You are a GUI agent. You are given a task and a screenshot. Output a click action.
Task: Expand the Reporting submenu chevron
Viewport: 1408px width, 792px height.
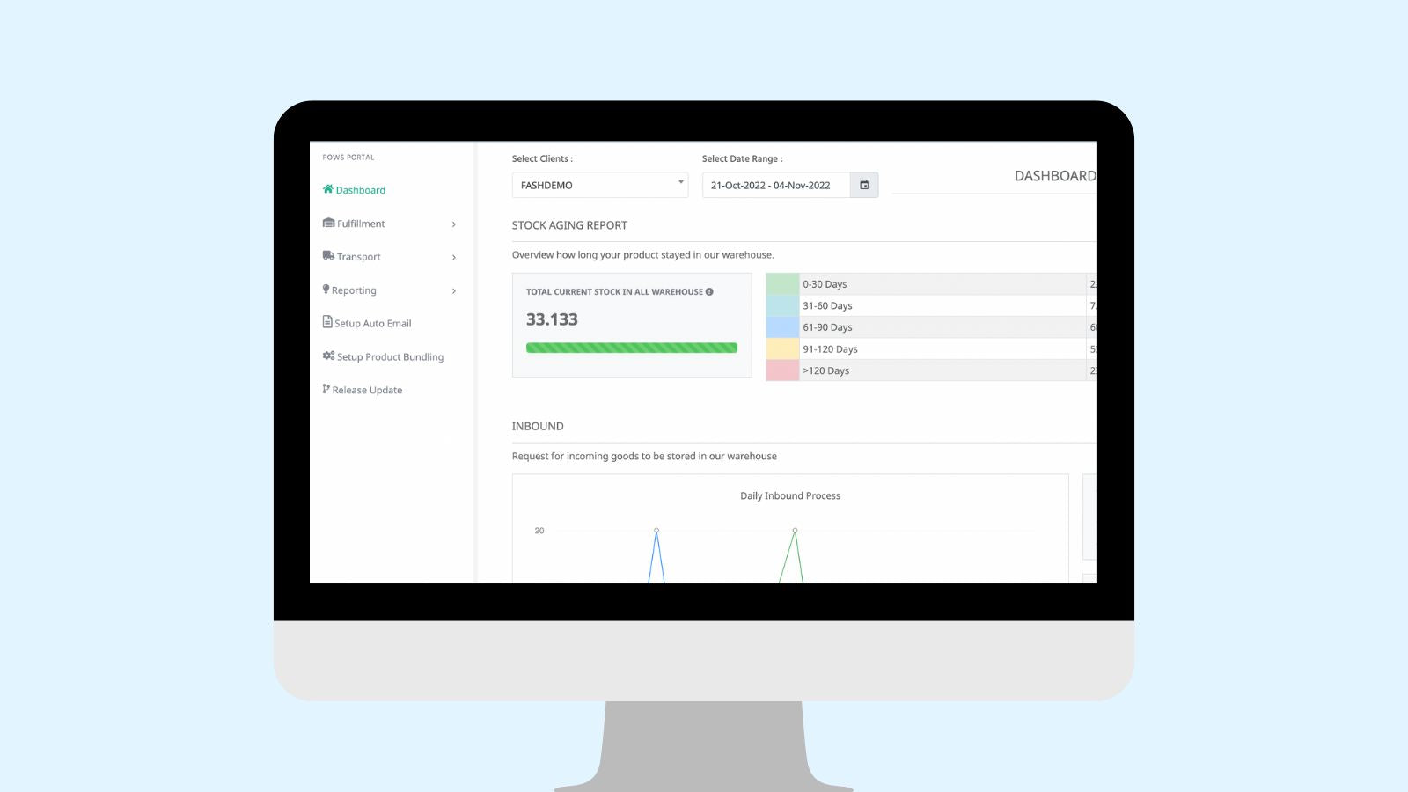(454, 290)
